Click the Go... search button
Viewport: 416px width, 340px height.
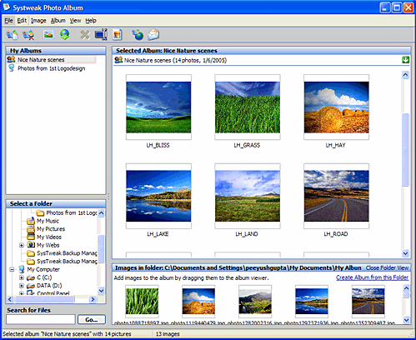[92, 319]
